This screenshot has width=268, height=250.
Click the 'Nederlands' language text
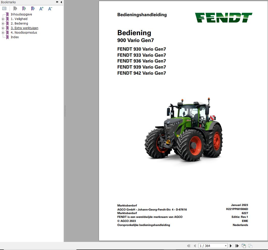tap(240, 225)
